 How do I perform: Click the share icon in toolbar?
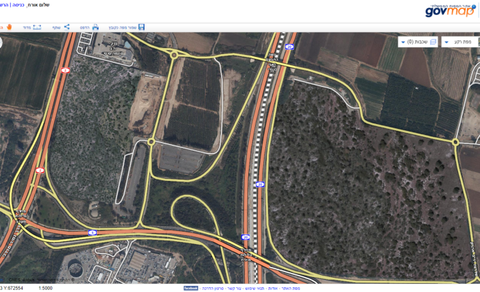click(x=67, y=27)
